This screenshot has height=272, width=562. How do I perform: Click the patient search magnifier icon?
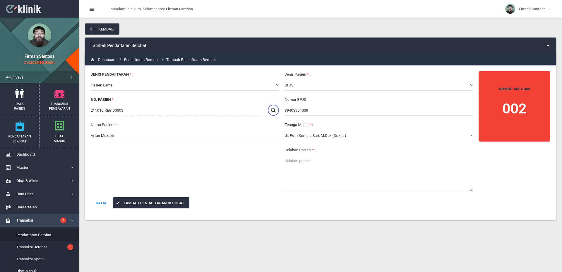(x=273, y=110)
